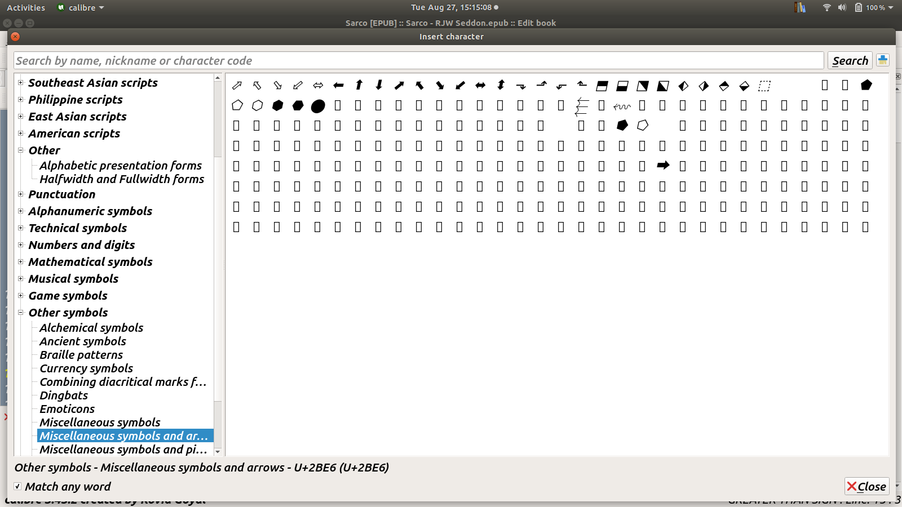
Task: Pick the parallelogram with black bottom half
Action: 622,86
